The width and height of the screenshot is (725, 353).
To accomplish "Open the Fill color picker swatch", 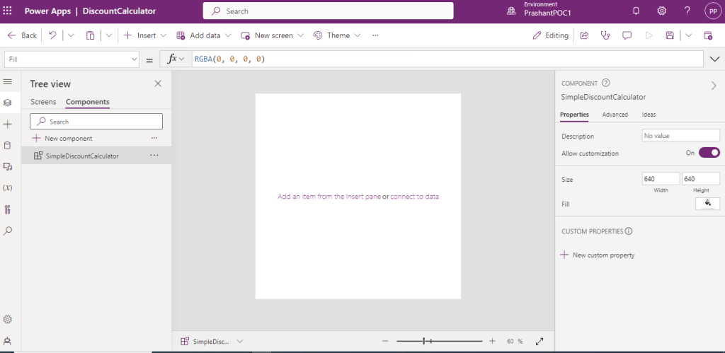I will 707,204.
